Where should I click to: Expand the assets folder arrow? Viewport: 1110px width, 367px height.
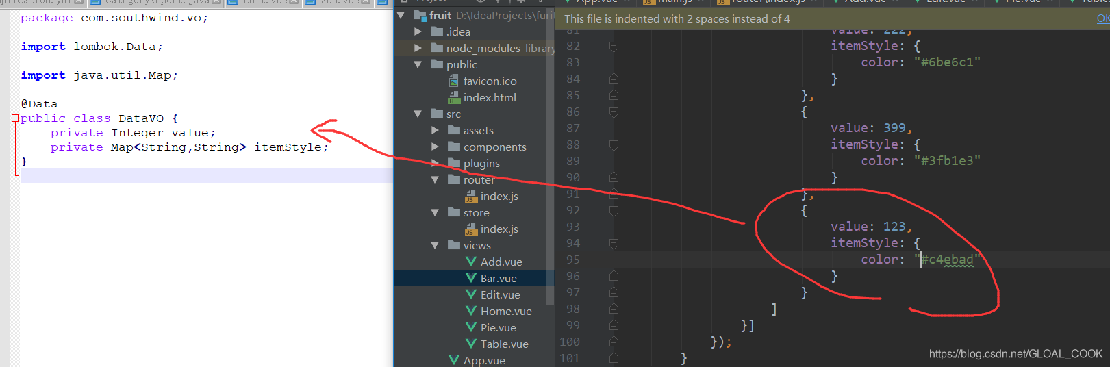[x=435, y=130]
